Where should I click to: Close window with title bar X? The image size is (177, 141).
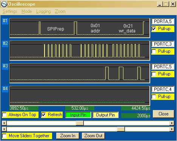pos(173,4)
